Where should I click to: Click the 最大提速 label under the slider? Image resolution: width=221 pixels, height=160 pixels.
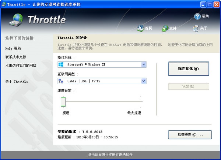coord(134,113)
